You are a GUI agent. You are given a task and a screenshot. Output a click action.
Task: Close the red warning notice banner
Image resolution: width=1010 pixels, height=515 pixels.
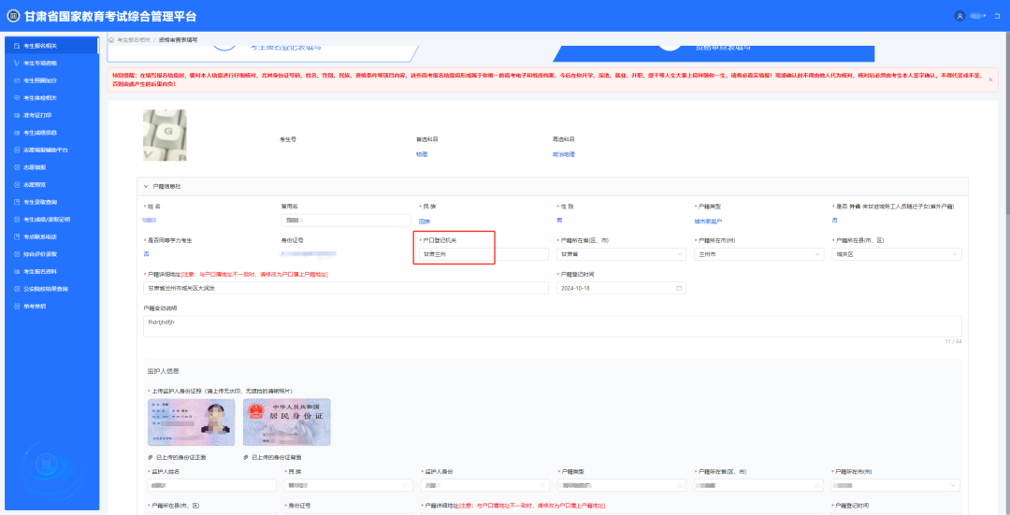990,79
